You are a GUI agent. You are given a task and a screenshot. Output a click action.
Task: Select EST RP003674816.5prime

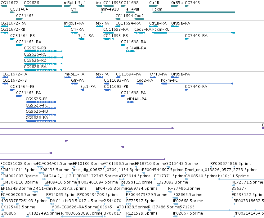231,164
